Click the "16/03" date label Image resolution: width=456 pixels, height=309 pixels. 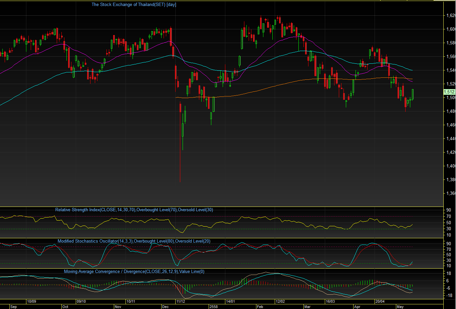330,301
